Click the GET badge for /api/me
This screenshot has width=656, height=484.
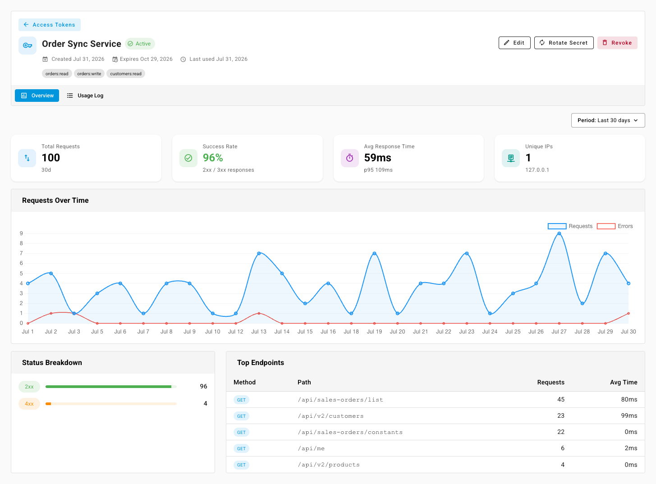click(x=242, y=448)
